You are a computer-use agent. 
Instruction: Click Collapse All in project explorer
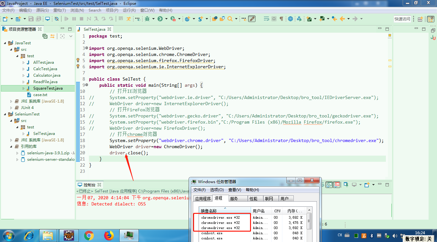pos(45,36)
